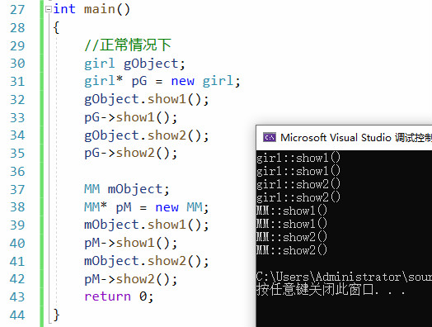Viewport: 432px width, 327px height.
Task: Click MM type on line 37
Action: pyautogui.click(x=92, y=189)
